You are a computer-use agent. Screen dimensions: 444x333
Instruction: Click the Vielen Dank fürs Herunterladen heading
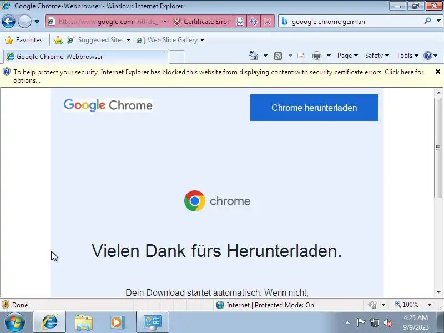216,251
